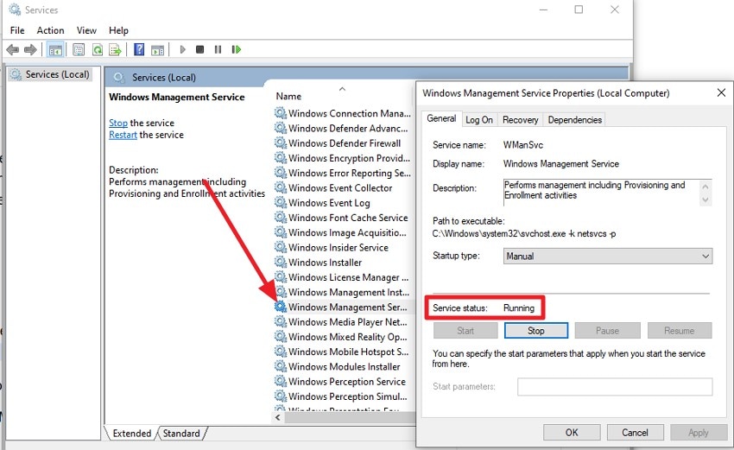Toggle the Show/Hide Console Tree icon

[55, 49]
